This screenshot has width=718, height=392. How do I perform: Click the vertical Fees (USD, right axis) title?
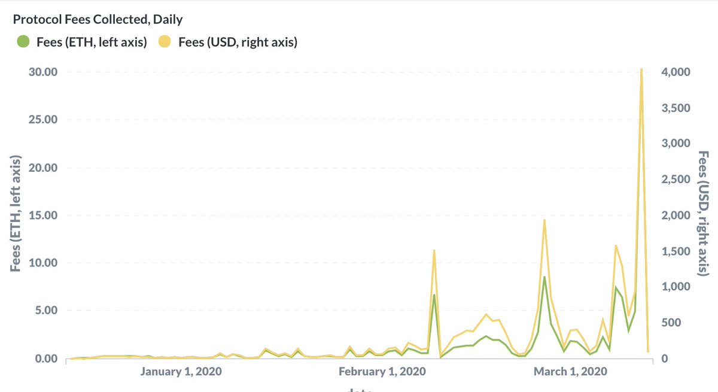point(704,212)
